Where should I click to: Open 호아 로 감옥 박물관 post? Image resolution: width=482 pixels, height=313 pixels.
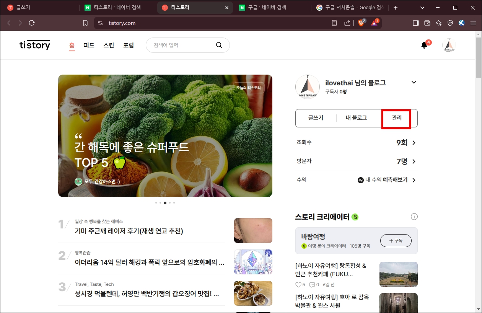point(332,301)
